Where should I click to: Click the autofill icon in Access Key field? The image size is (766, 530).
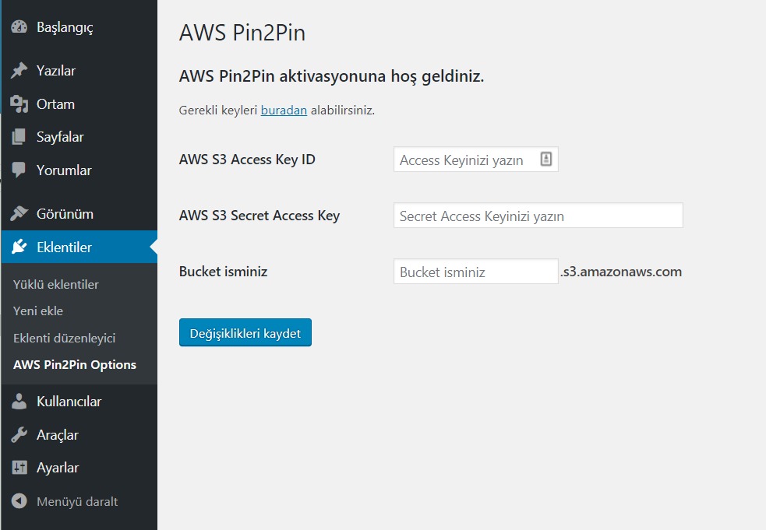click(545, 159)
